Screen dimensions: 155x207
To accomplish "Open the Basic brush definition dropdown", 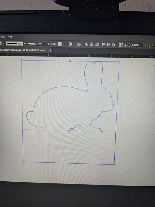I will (x=25, y=44).
